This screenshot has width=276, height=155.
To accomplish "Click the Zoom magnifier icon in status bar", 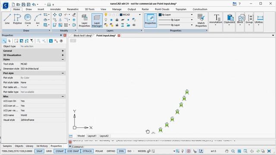I will click(233, 151).
